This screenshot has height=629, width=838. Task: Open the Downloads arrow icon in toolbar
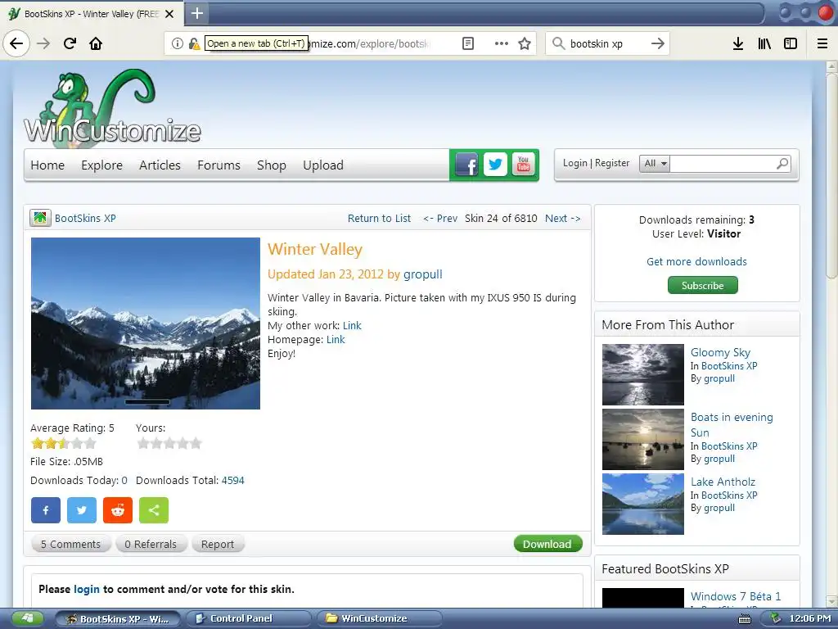[738, 43]
